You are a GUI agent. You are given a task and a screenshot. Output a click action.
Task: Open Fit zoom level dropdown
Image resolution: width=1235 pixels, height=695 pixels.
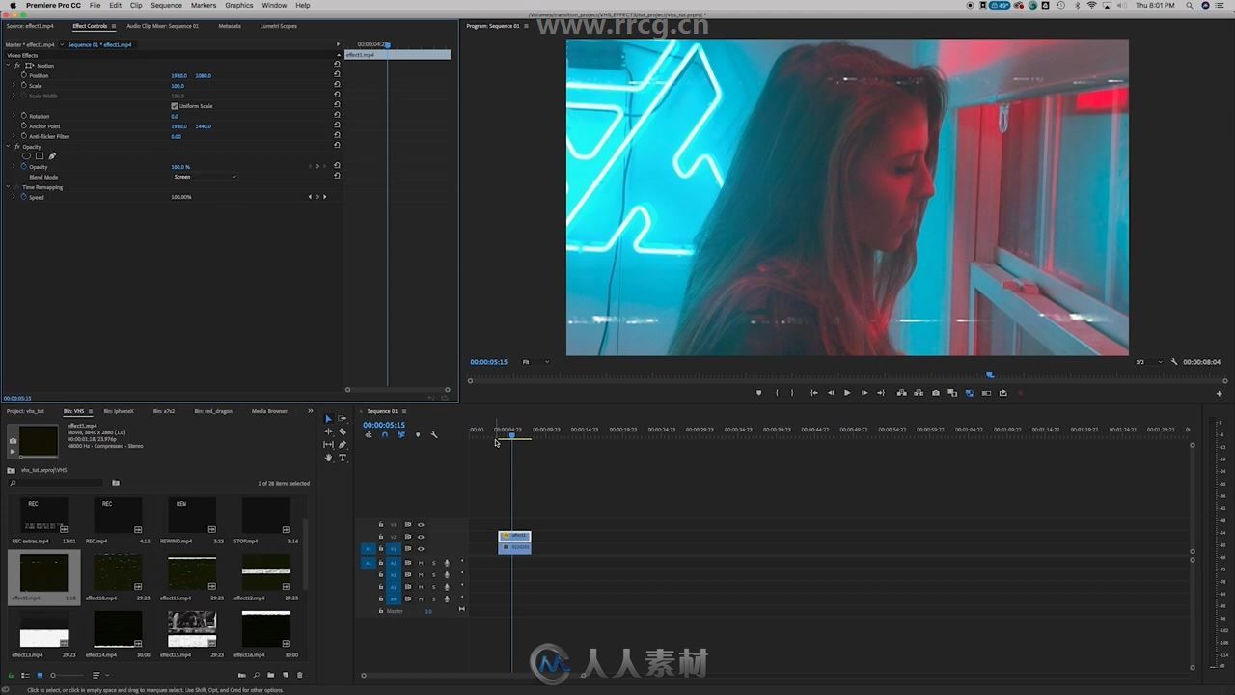tap(535, 362)
